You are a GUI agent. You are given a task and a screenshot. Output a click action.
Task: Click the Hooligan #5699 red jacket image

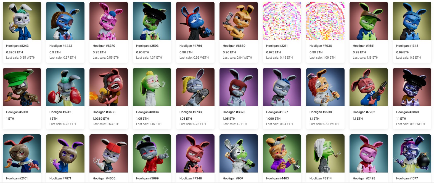152,154
